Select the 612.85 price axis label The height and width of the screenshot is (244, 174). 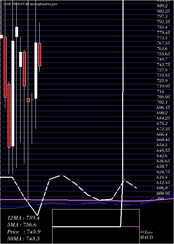[x=163, y=183]
